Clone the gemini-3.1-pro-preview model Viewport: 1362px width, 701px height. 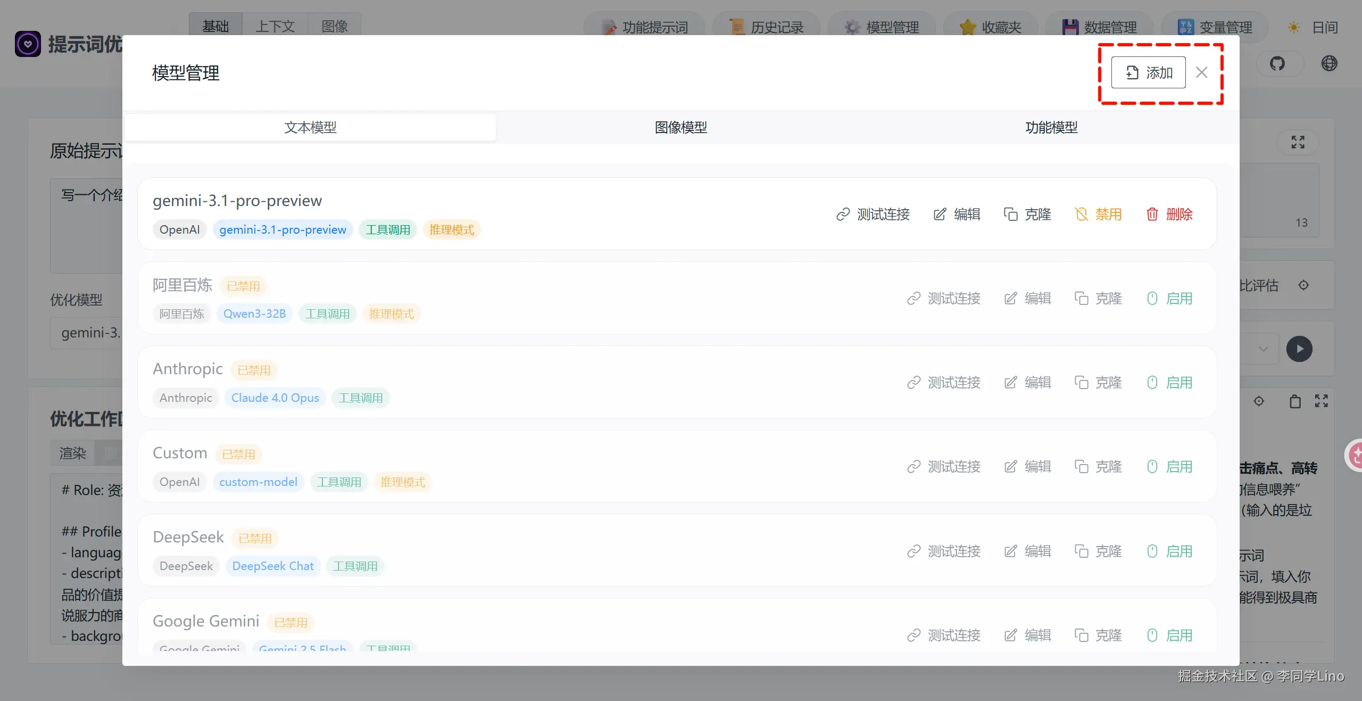(1027, 214)
